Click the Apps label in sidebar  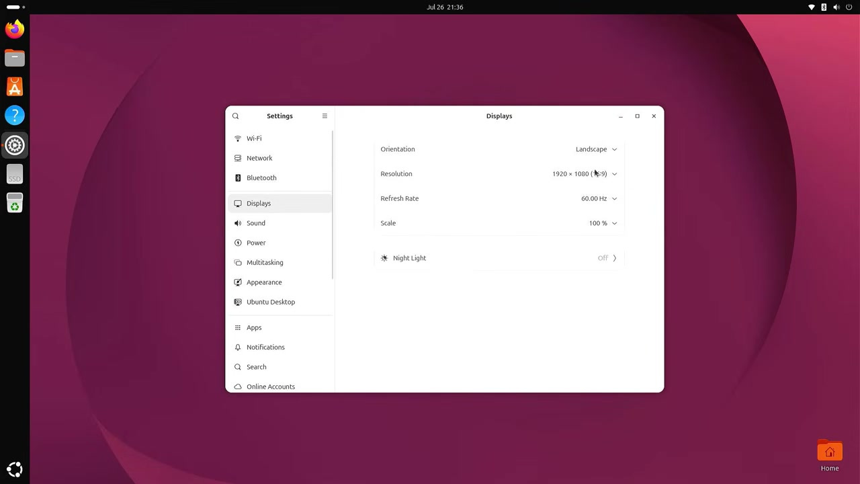click(x=254, y=327)
